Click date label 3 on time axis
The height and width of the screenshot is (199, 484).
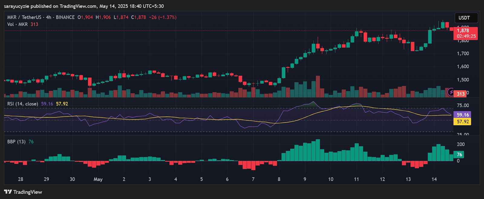(150, 179)
